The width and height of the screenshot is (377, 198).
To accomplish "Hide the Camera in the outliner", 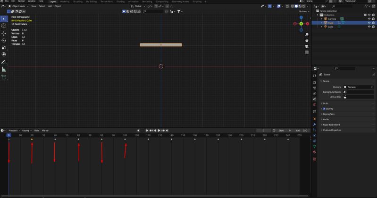I will (369, 19).
